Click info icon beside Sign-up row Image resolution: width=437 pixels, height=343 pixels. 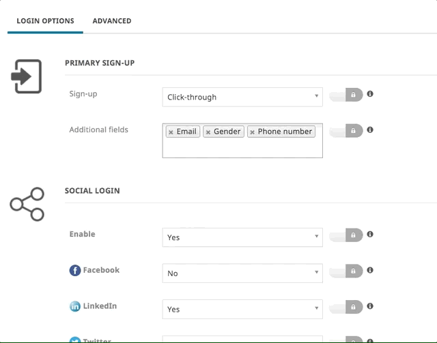(370, 94)
